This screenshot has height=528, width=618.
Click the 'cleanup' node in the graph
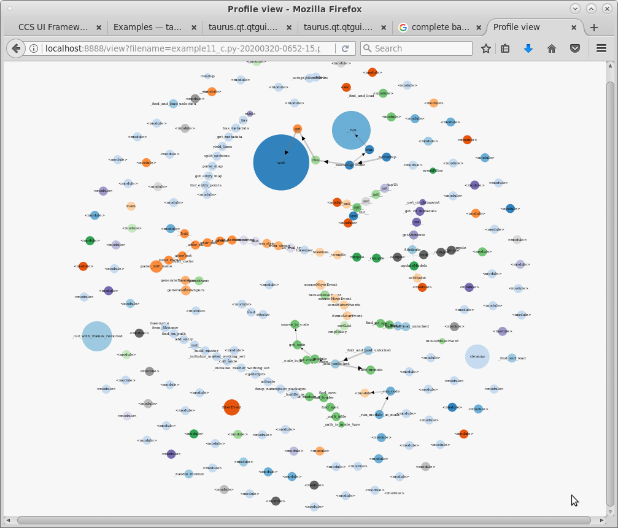pos(477,355)
